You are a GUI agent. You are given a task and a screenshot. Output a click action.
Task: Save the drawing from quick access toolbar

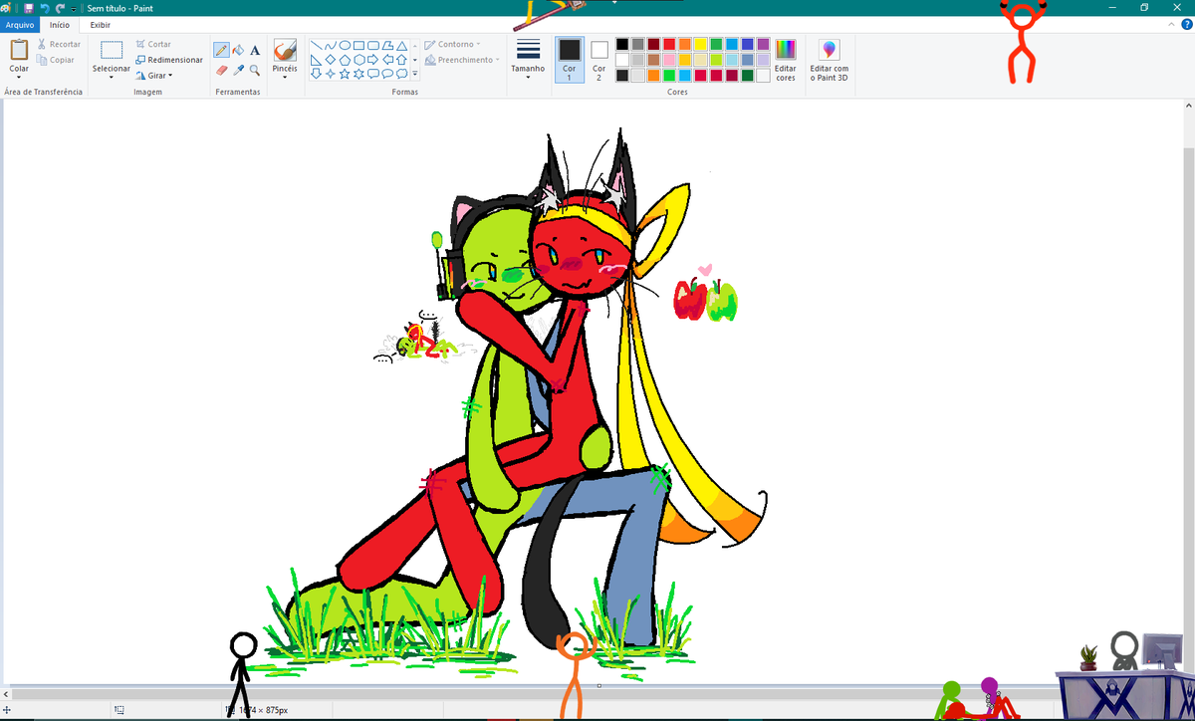29,8
